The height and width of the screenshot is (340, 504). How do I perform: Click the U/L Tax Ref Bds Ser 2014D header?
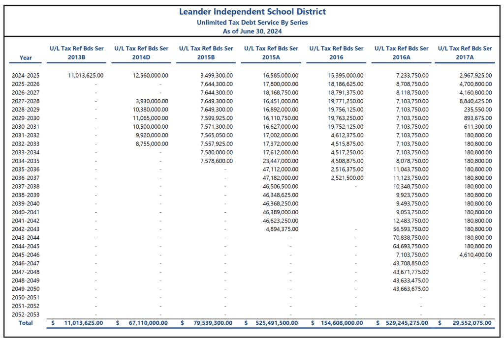point(141,53)
